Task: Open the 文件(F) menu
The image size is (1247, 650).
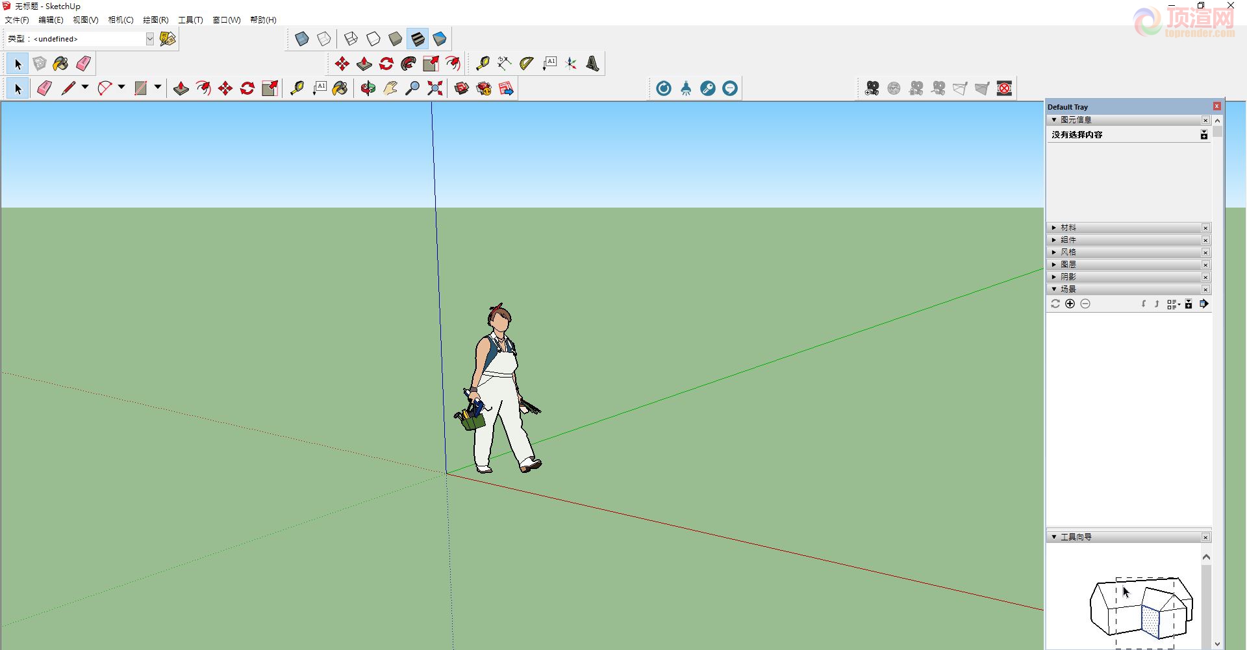Action: (x=17, y=20)
